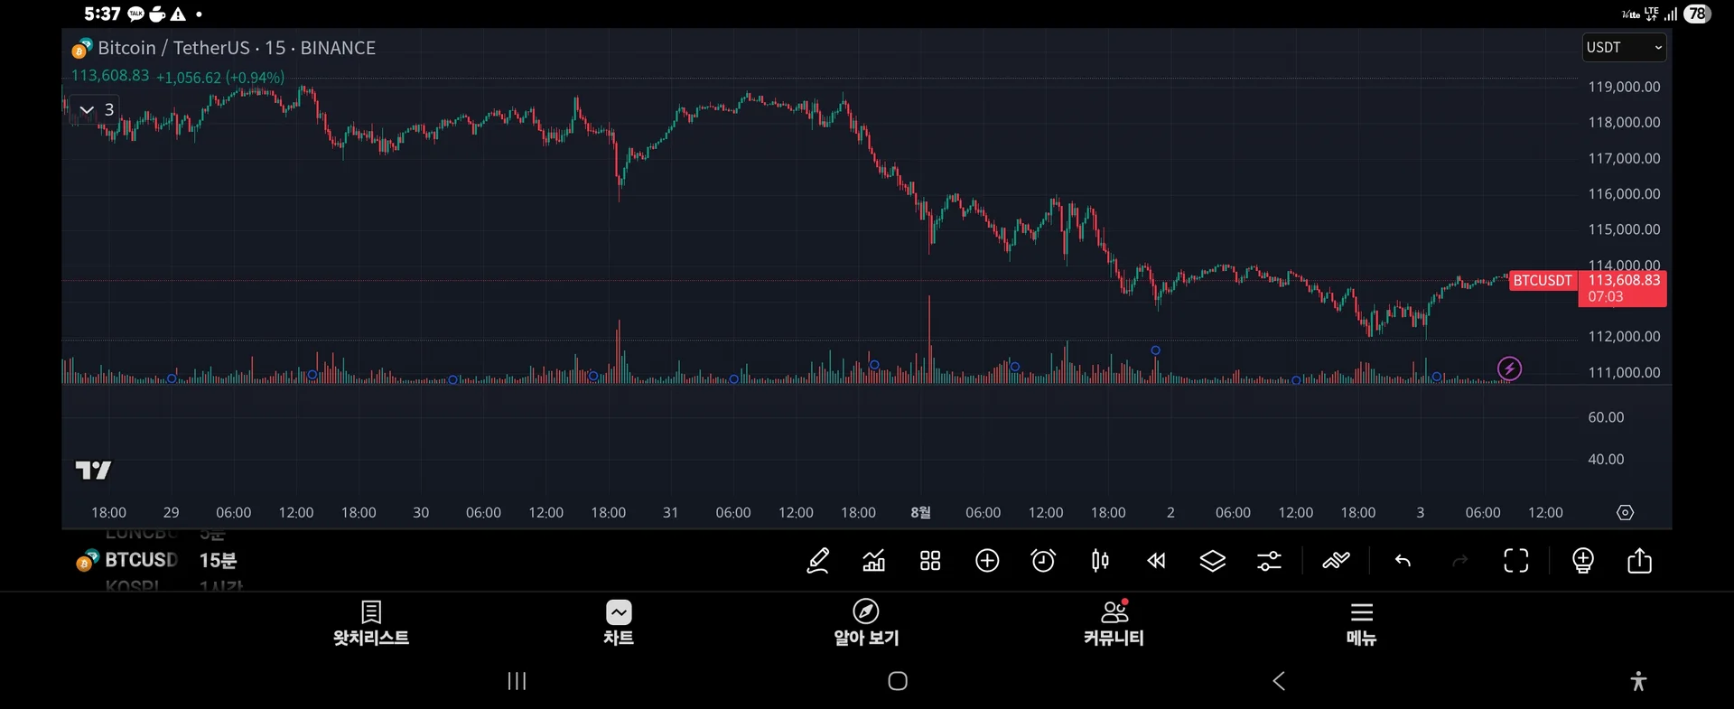The width and height of the screenshot is (1734, 709).
Task: Open the object tree layers icon
Action: [1213, 561]
